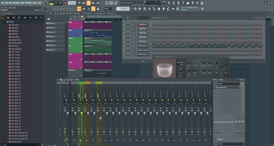Open the TOOLS menu
Viewport: 274px width, 146px height.
pyautogui.click(x=35, y=3)
